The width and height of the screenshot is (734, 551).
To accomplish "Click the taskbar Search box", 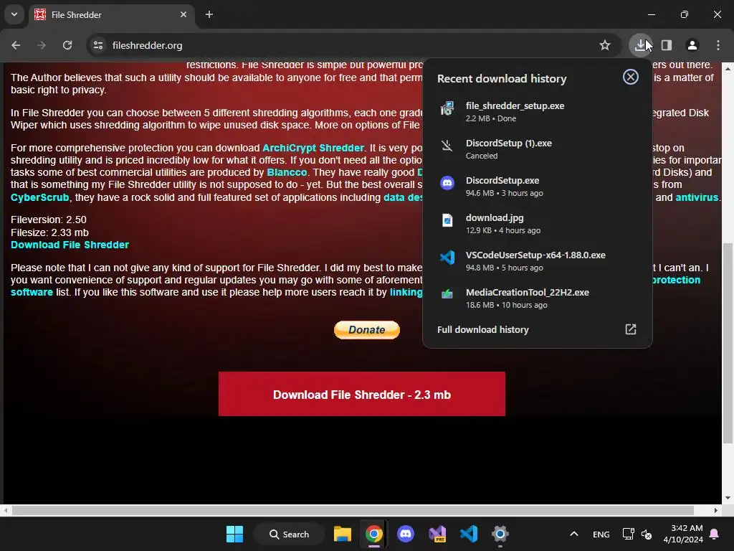I will (x=290, y=534).
